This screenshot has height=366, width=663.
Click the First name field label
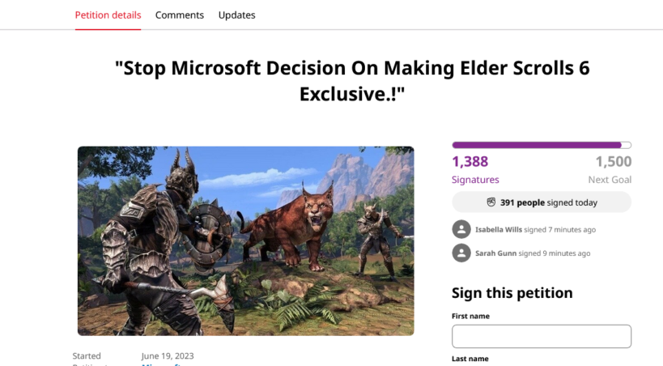click(x=470, y=316)
